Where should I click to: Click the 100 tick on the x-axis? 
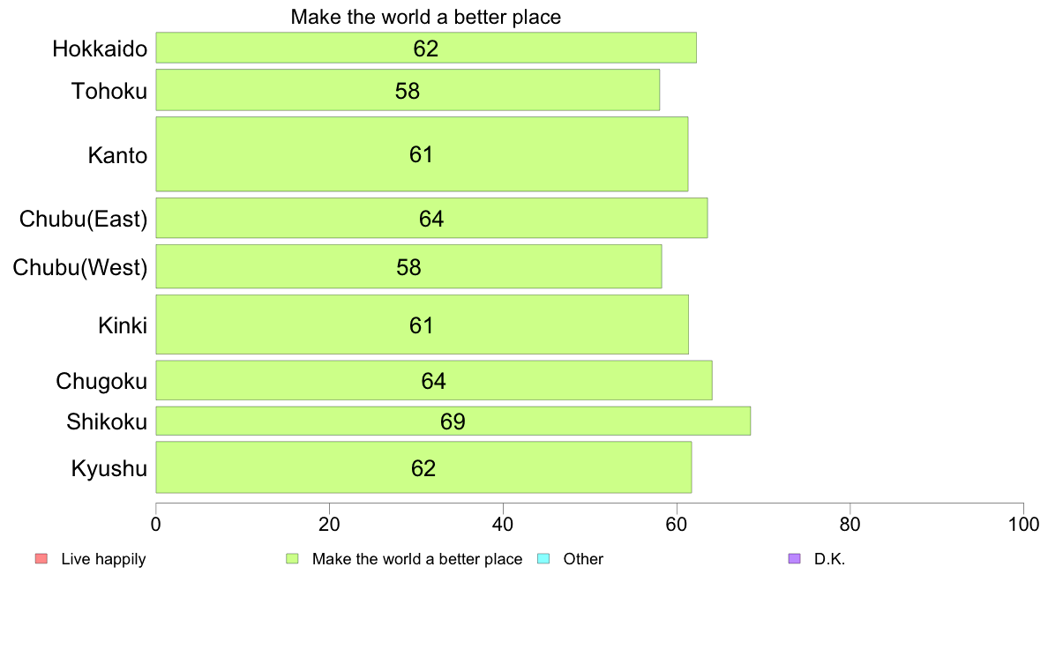click(1023, 525)
